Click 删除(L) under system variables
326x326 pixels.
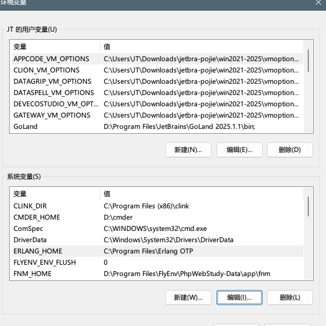coord(289,297)
